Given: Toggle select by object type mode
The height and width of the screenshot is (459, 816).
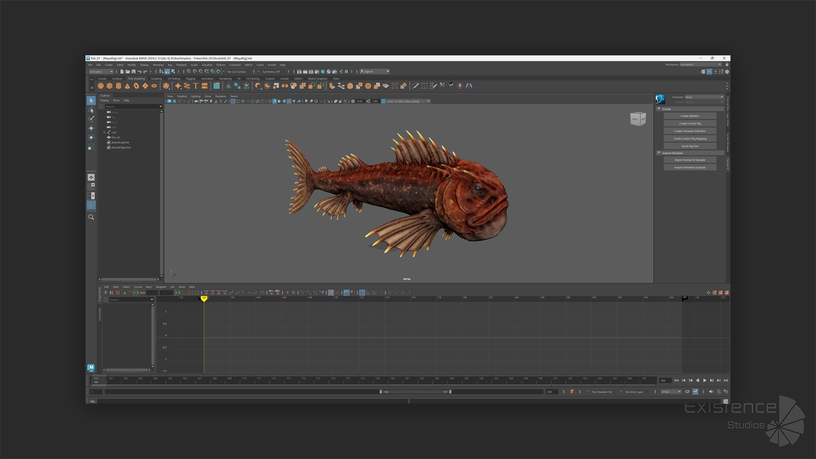Looking at the screenshot, I should [x=167, y=71].
